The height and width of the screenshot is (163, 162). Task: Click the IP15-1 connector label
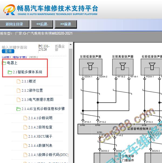click(x=88, y=122)
